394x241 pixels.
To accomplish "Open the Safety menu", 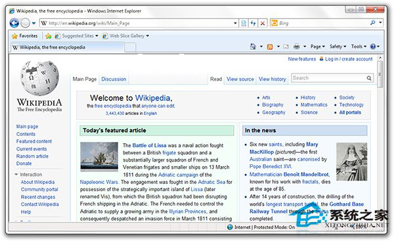I will point(338,47).
